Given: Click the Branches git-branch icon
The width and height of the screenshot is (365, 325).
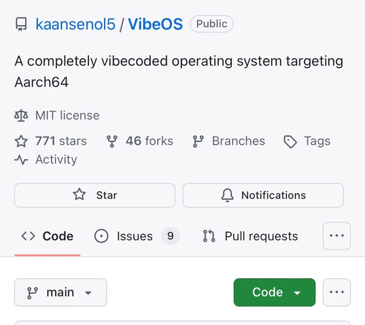Looking at the screenshot, I should click(x=198, y=141).
